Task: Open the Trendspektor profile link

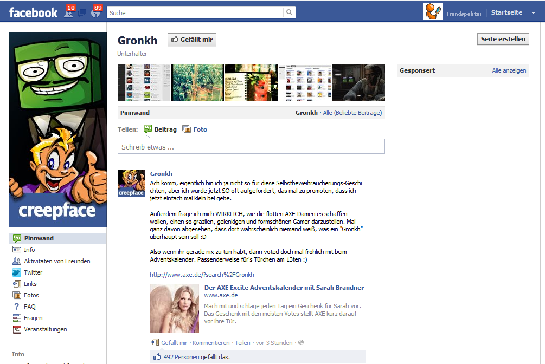Action: [x=464, y=14]
